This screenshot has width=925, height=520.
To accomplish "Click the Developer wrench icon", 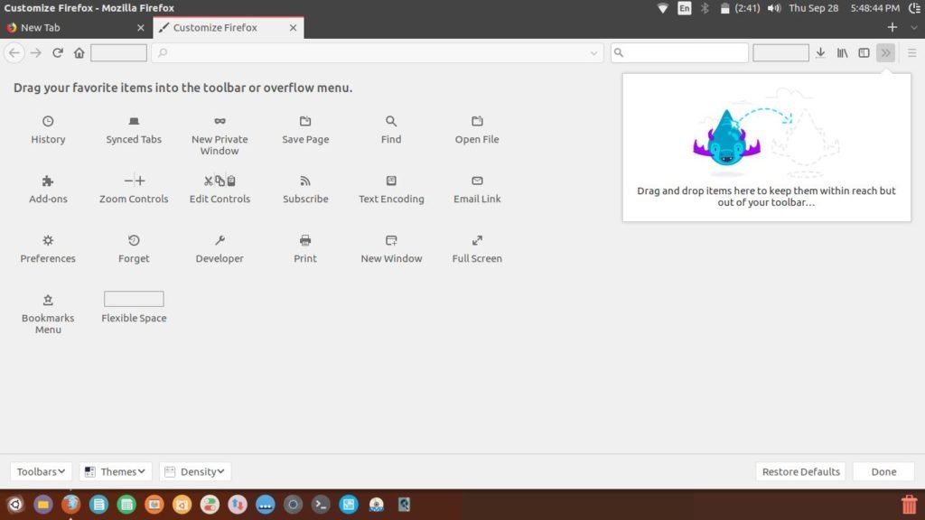I will click(x=220, y=240).
